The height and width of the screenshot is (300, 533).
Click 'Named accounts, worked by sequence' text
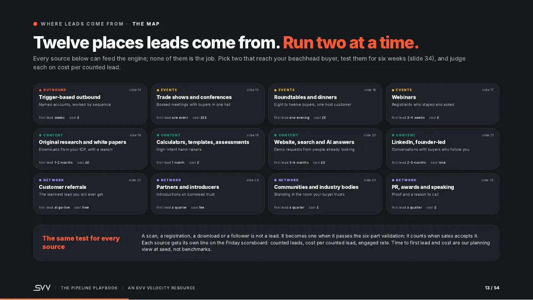(x=75, y=105)
